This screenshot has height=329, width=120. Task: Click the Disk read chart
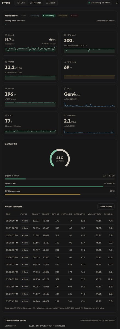click(89, 131)
